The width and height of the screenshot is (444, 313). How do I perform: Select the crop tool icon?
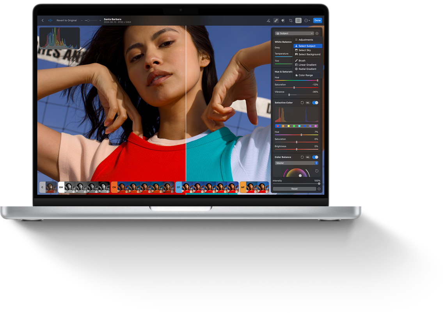tap(291, 20)
